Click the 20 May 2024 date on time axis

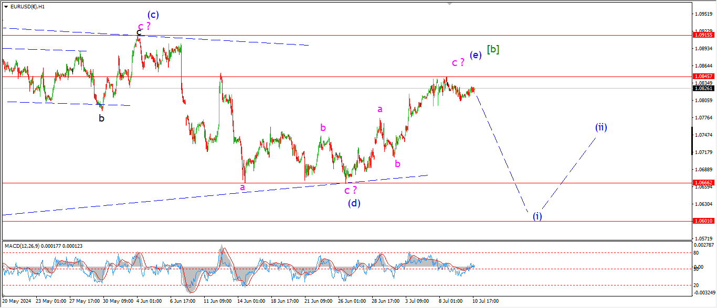tap(16, 302)
